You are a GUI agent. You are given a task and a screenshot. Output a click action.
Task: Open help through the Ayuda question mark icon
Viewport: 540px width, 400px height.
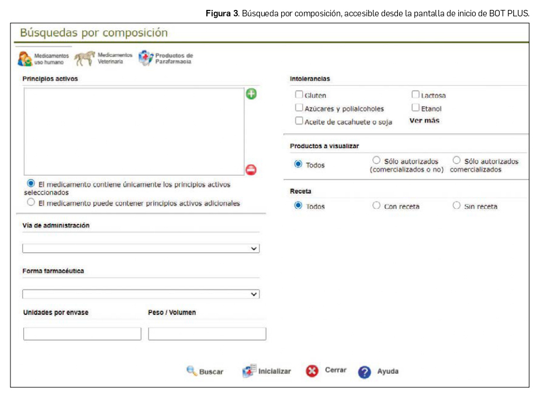point(365,371)
